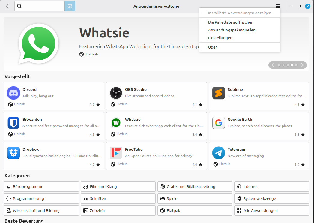314x223 pixels.
Task: Click the Flathub label on OBS Studio card
Action: point(122,104)
